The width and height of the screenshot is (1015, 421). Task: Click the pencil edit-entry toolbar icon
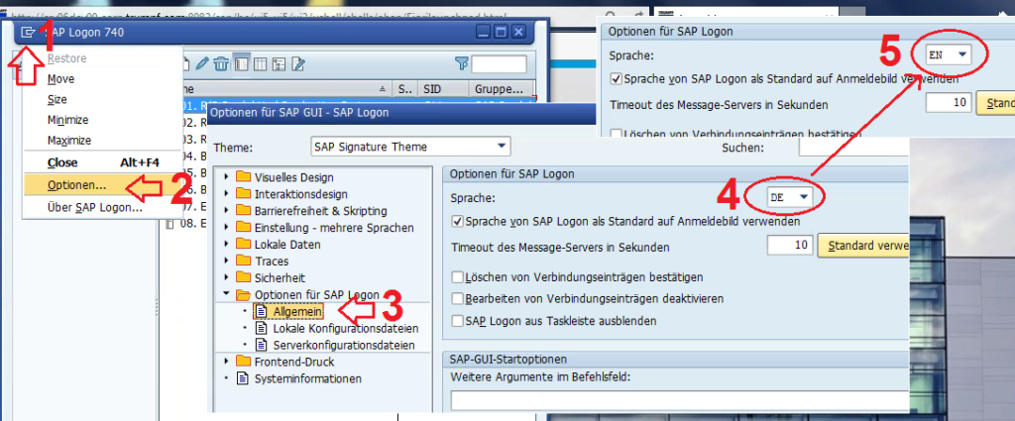click(x=202, y=63)
